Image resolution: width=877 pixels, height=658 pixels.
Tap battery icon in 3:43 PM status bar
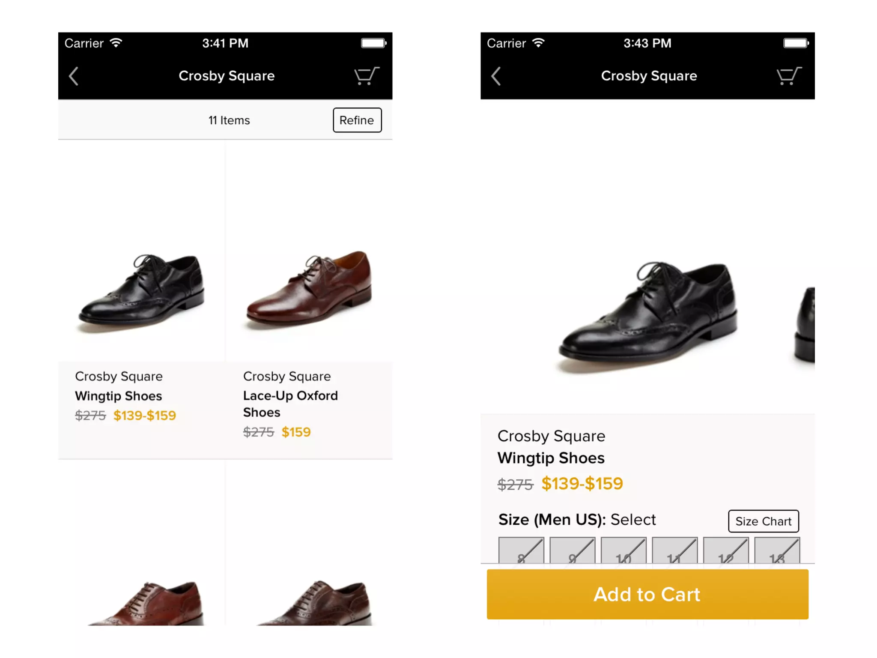pyautogui.click(x=796, y=43)
